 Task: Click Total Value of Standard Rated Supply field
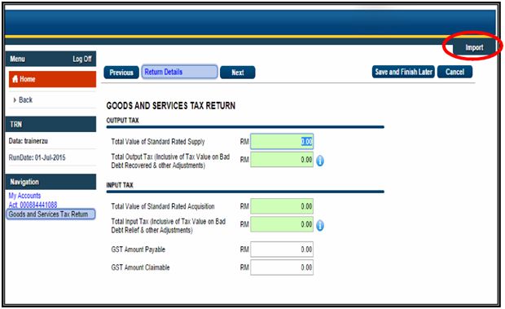[282, 142]
